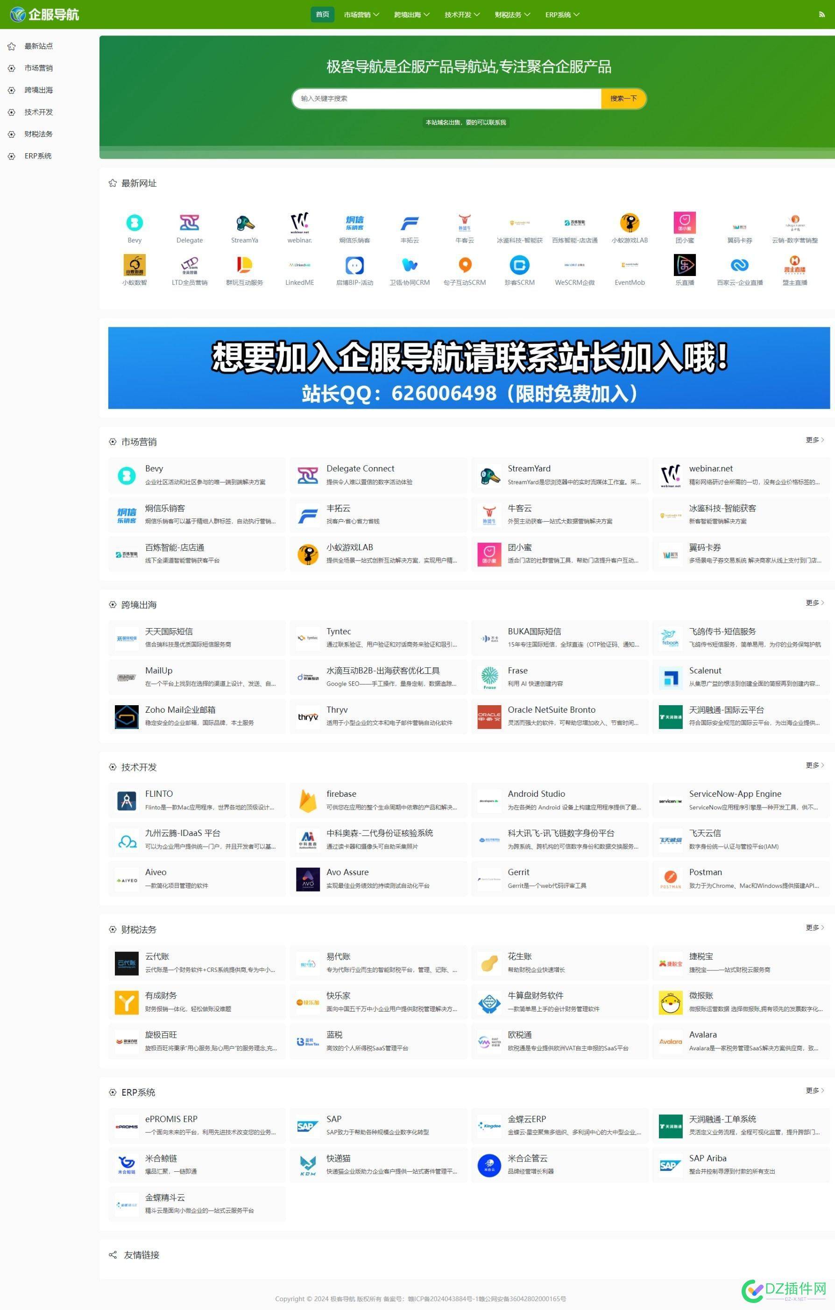Screen dimensions: 835x1310
Task: Open the Thryv card
Action: (x=378, y=716)
